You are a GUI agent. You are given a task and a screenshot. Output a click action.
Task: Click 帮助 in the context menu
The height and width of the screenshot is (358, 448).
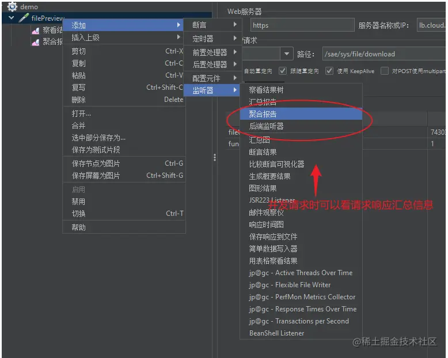pyautogui.click(x=124, y=227)
